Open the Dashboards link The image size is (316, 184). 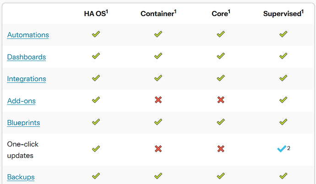[x=27, y=57]
